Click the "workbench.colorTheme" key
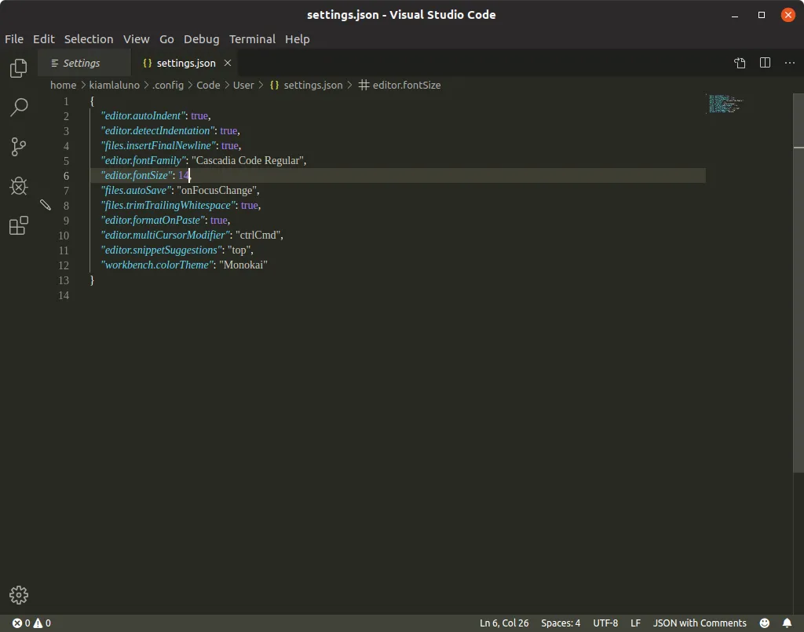Viewport: 804px width, 632px height. pyautogui.click(x=157, y=265)
